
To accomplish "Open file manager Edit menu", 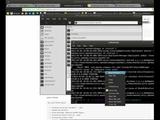I will (48, 19).
